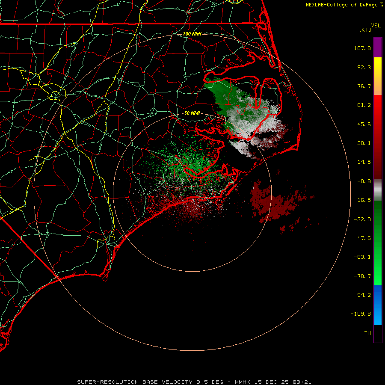Click the -47.6 legend value
This screenshot has height=385, width=385.
click(362, 238)
